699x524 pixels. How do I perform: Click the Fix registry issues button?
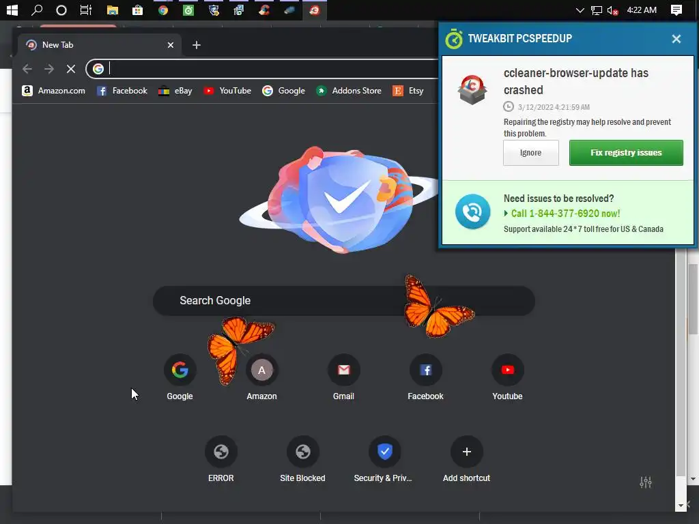[626, 153]
